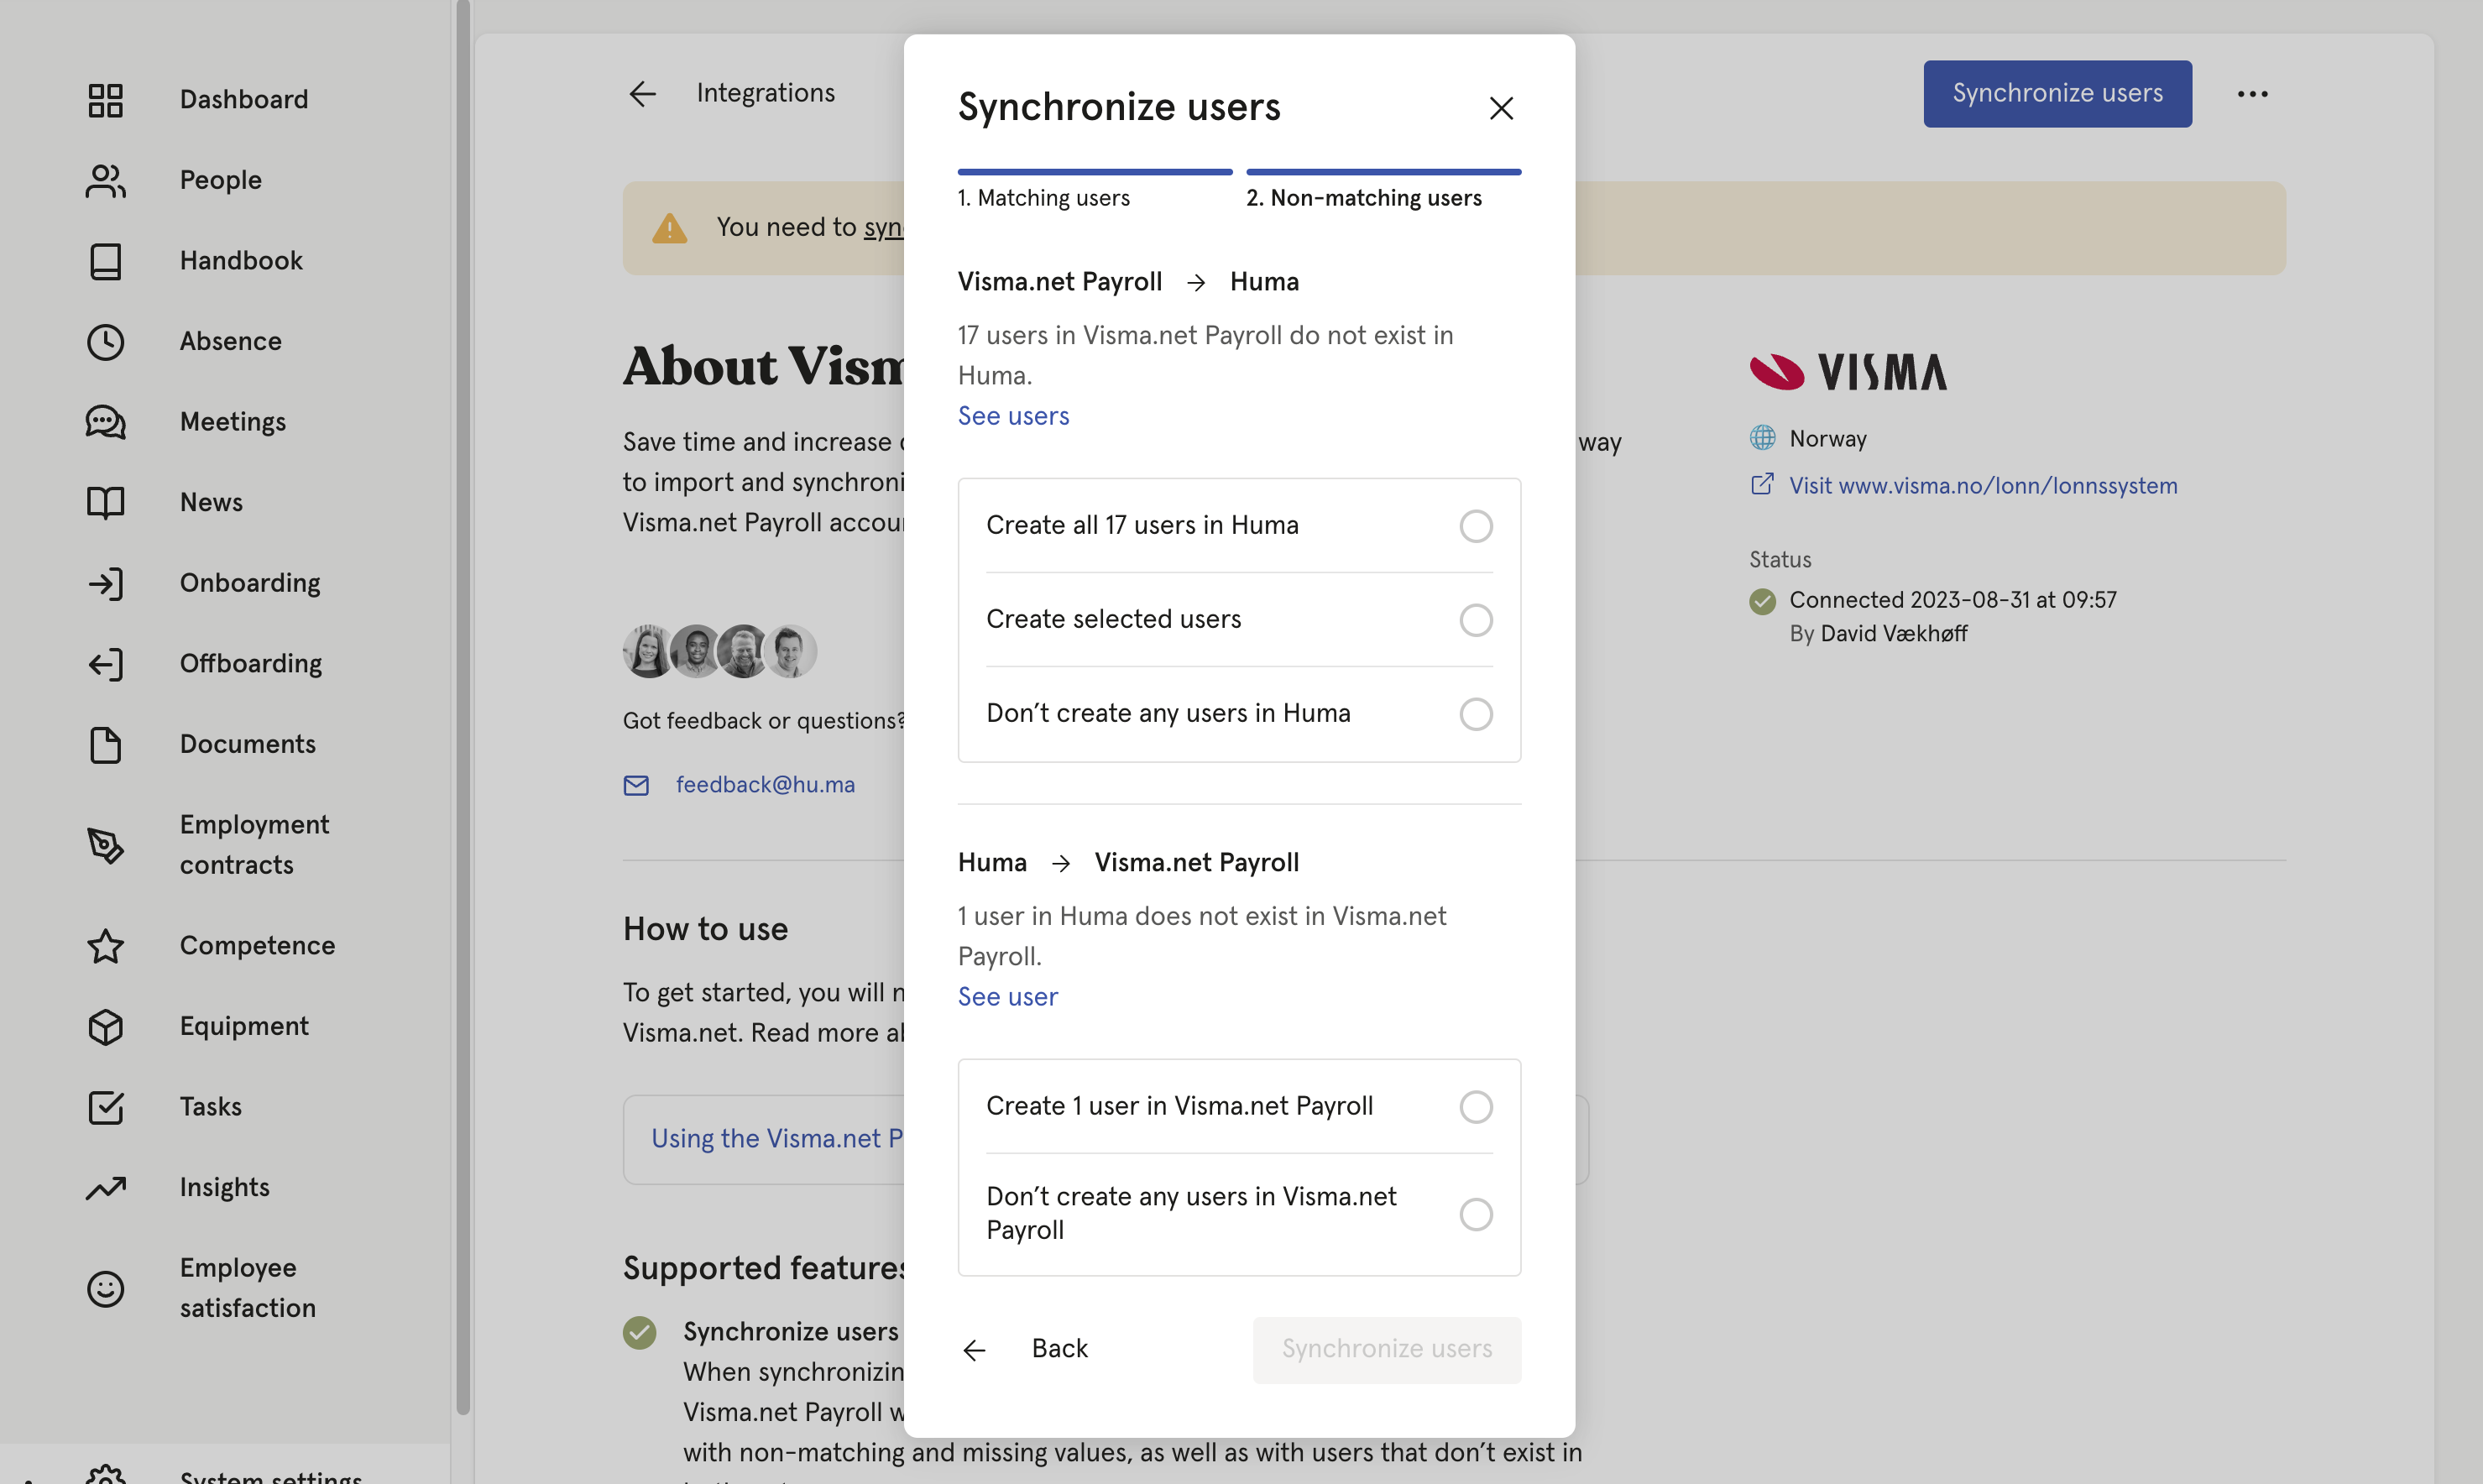Click the Equipment box icon
This screenshot has height=1484, width=2483.
(x=105, y=1027)
